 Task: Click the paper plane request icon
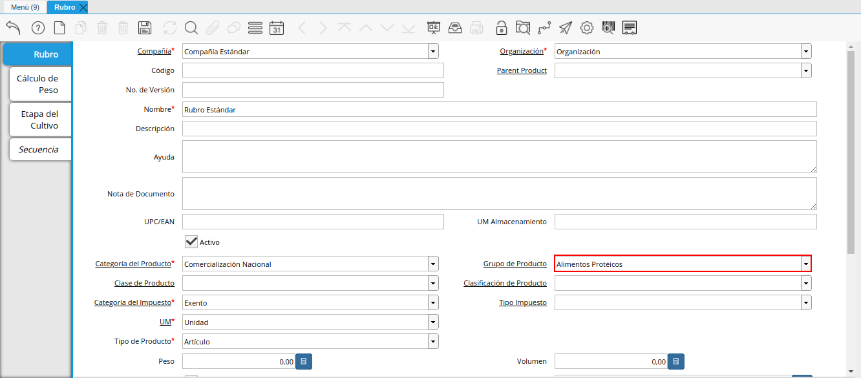click(566, 28)
